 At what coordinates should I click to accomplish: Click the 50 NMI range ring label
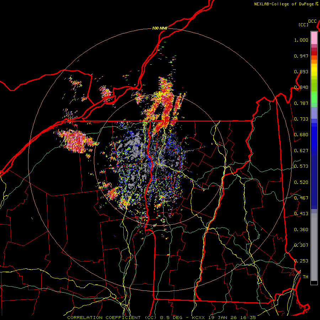(x=160, y=94)
